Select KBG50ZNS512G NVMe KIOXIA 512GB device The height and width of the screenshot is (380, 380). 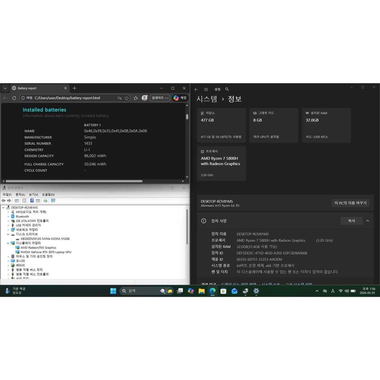45,239
